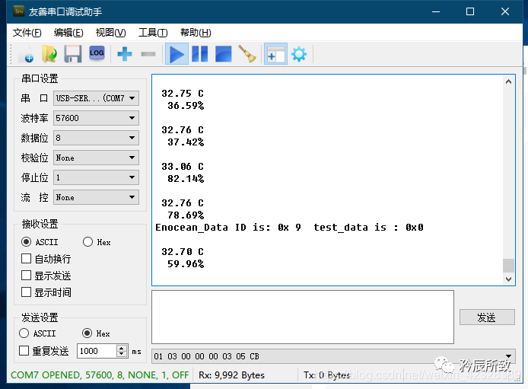Open the 数据位 dropdown showing 8

(96, 138)
